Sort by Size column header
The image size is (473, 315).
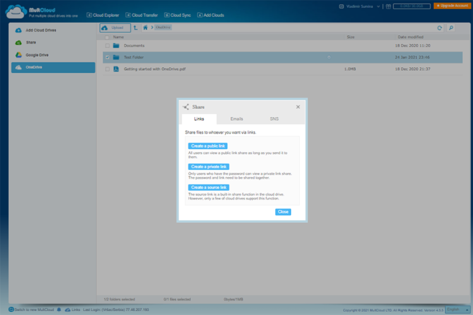[x=350, y=37]
